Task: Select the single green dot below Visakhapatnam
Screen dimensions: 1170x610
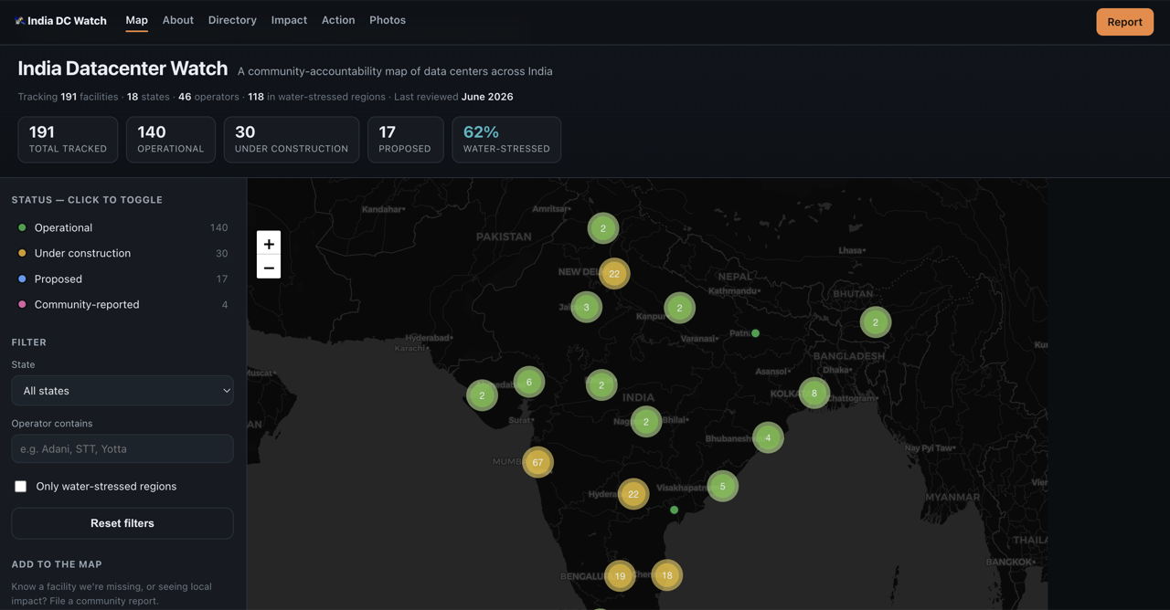Action: point(675,510)
